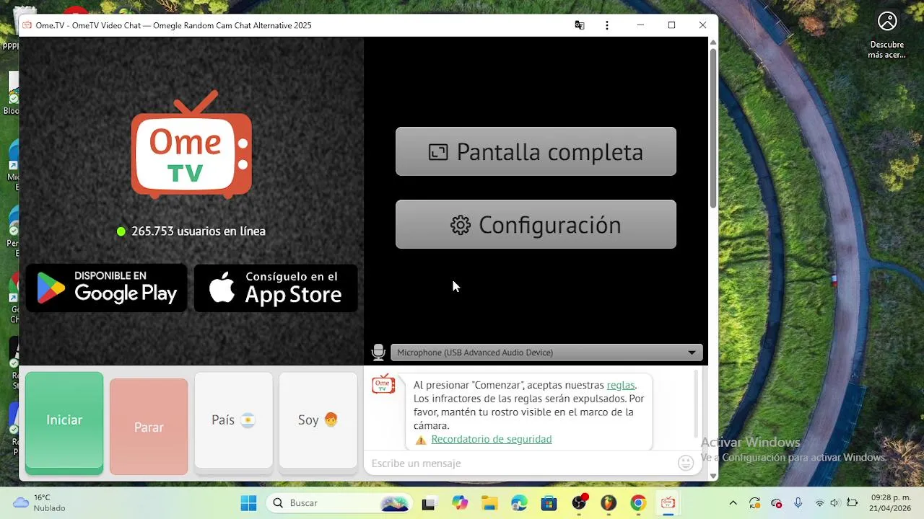The image size is (924, 519).
Task: Open the App Store download badge
Action: (x=276, y=288)
